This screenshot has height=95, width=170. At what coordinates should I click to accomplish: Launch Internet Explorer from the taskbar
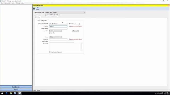(6, 93)
